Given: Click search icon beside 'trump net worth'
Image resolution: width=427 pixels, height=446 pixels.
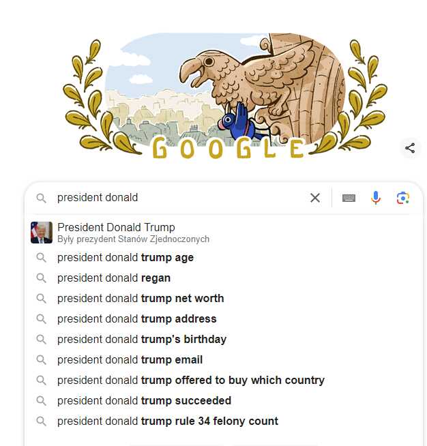Looking at the screenshot, I should click(41, 299).
